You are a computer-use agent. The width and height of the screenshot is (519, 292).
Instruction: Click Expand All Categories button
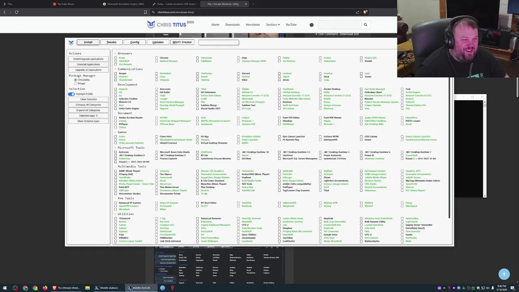tap(88, 110)
